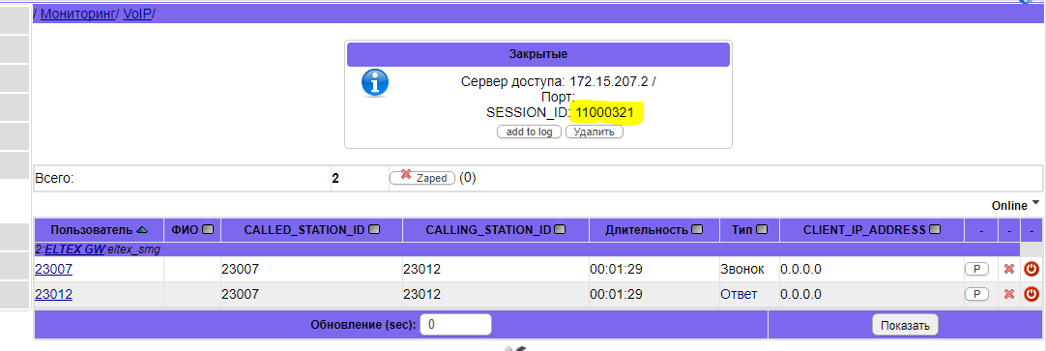Toggle the Длительность column checkbox
This screenshot has height=351, width=1046.
point(697,229)
